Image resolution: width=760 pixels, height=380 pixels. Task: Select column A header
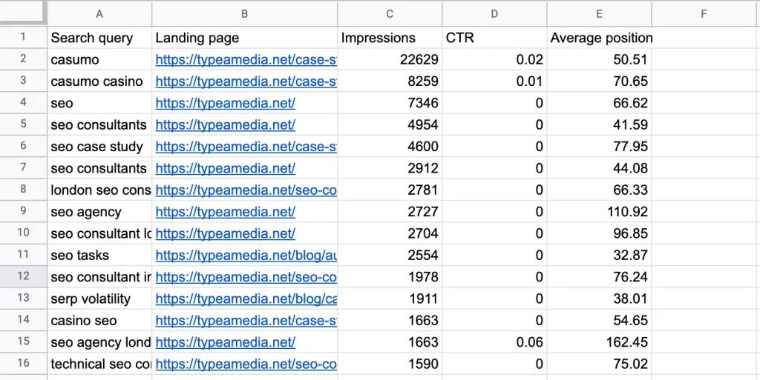(x=99, y=13)
